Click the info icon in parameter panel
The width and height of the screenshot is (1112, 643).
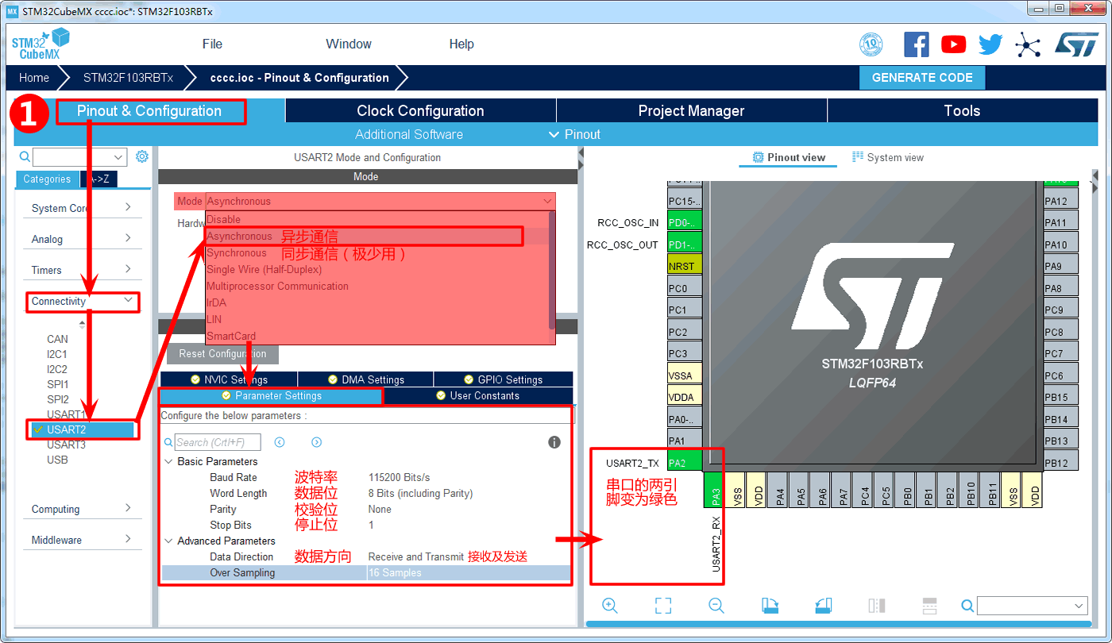(554, 442)
